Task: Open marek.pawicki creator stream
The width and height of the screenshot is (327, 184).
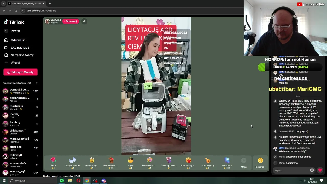Action: tap(20, 140)
